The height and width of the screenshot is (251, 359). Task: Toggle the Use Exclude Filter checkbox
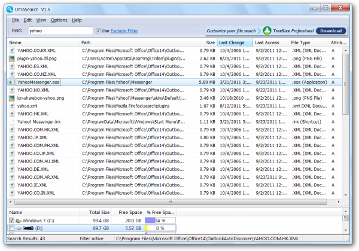(98, 30)
